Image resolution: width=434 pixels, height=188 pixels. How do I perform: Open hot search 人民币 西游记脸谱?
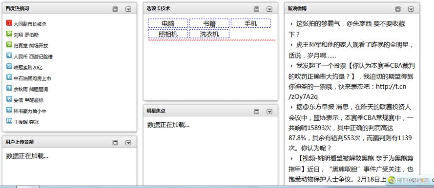33,57
